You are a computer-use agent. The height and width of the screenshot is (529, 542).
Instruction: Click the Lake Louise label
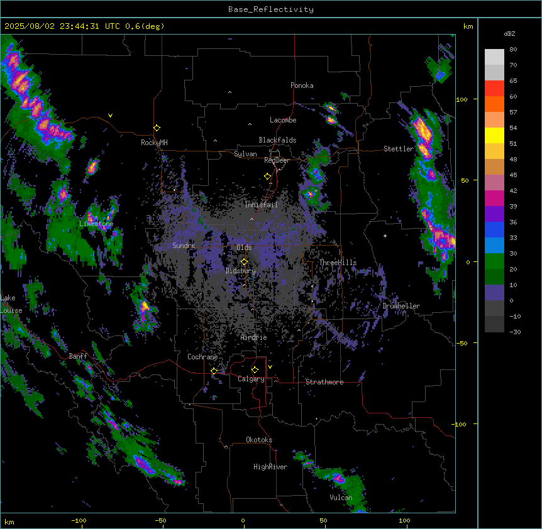pyautogui.click(x=11, y=304)
